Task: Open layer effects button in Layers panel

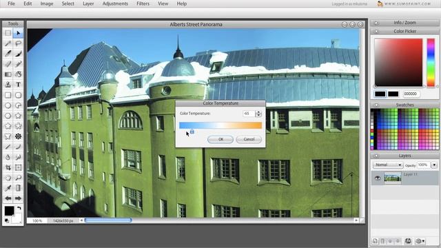Action: point(408,241)
